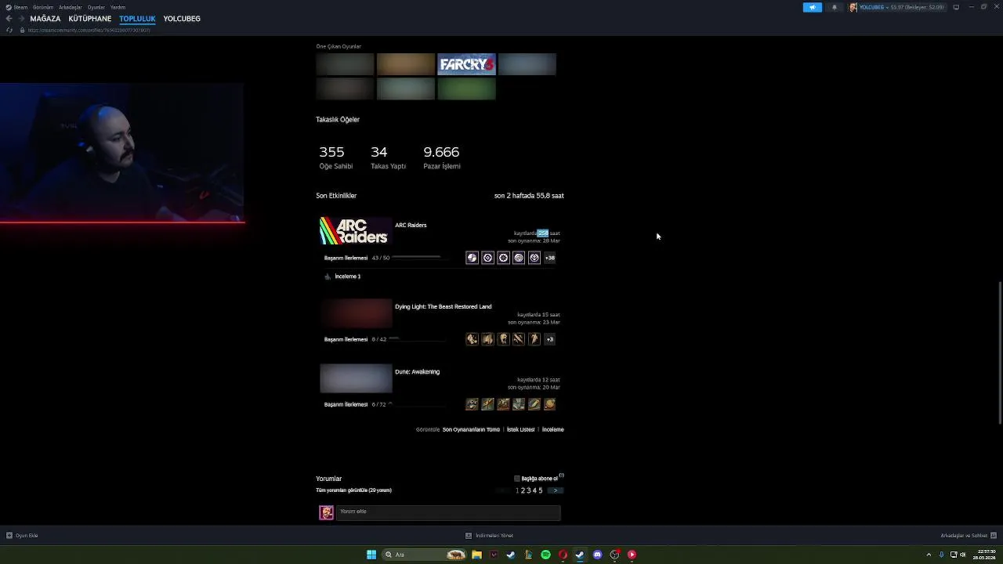Click first ARC Raiders achievement icon
The height and width of the screenshot is (564, 1003).
[472, 258]
